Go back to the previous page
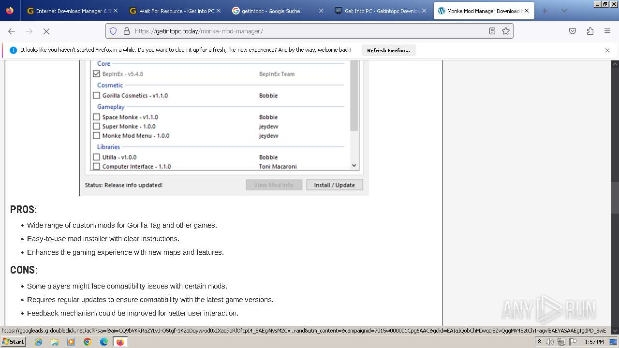This screenshot has height=348, width=619. 12,31
